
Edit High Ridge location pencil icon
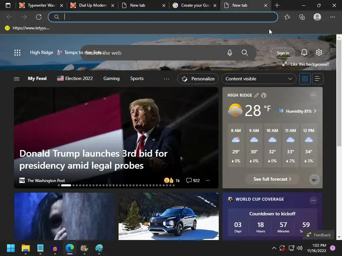(x=256, y=95)
